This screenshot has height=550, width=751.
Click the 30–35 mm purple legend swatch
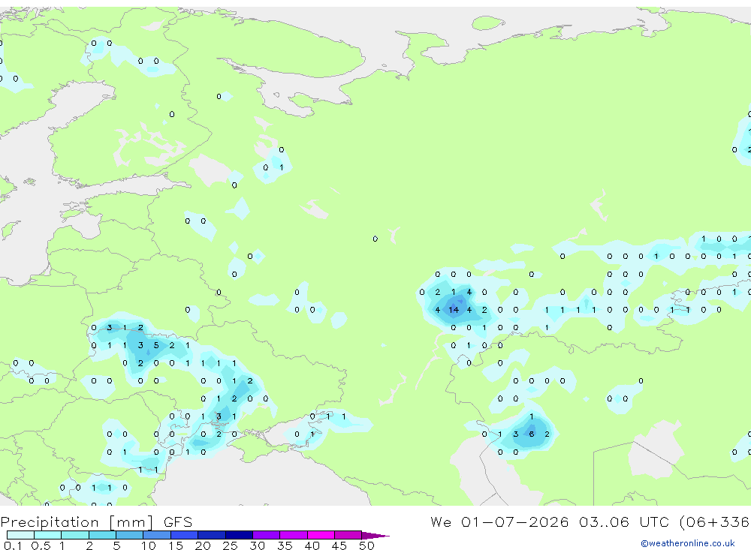267,535
